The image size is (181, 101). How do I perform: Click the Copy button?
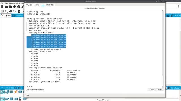152,90
